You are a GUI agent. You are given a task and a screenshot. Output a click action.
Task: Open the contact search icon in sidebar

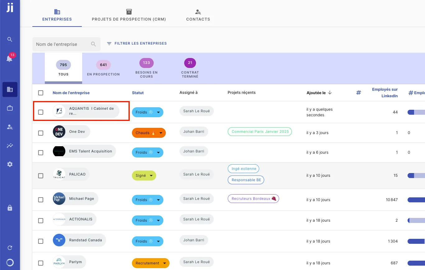tap(10, 127)
